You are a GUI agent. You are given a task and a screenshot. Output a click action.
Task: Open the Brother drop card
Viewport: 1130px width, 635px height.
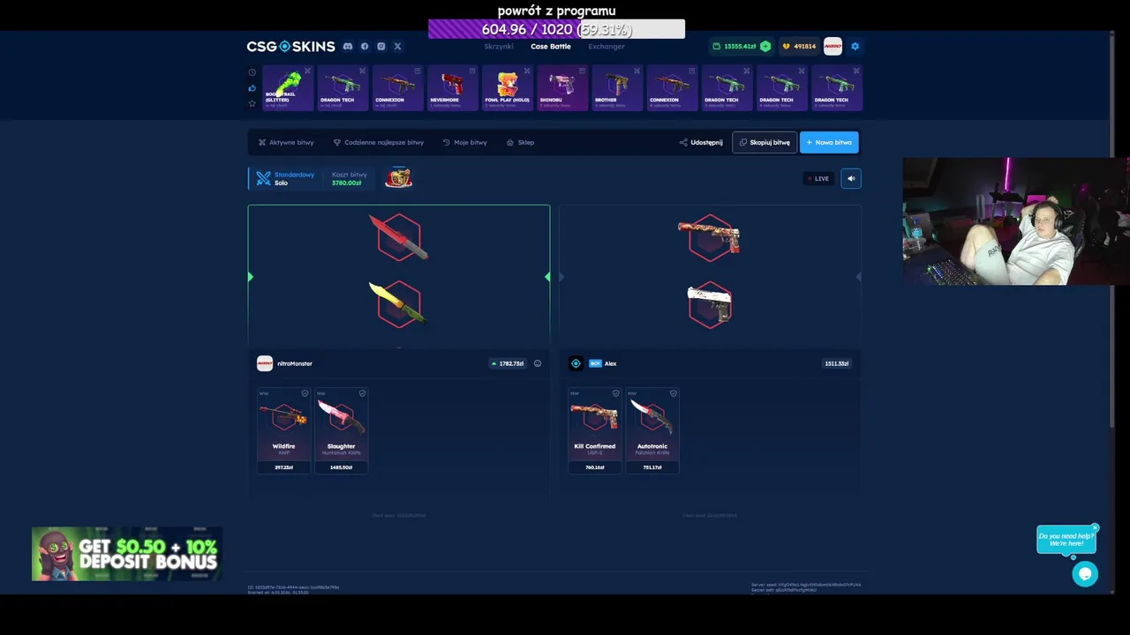pyautogui.click(x=616, y=88)
